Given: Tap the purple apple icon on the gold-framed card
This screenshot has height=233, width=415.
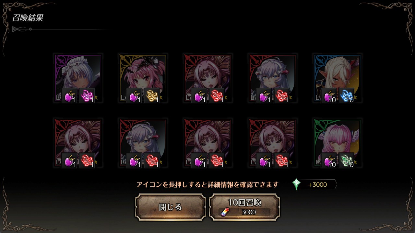Looking at the screenshot, I should pyautogui.click(x=134, y=96).
